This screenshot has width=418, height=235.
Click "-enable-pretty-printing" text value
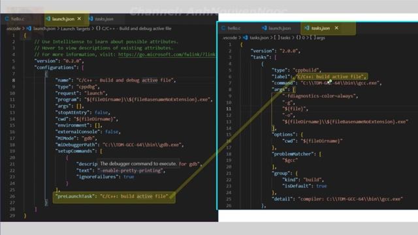130,170
